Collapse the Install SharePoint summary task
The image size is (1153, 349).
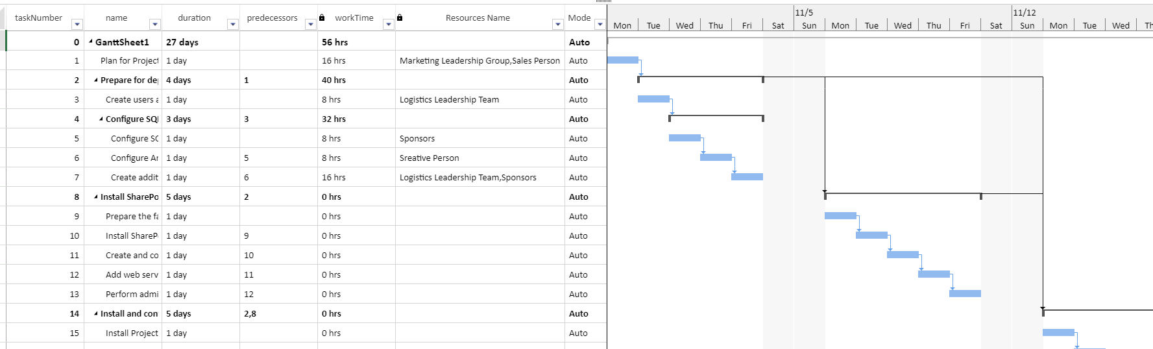[x=96, y=197]
